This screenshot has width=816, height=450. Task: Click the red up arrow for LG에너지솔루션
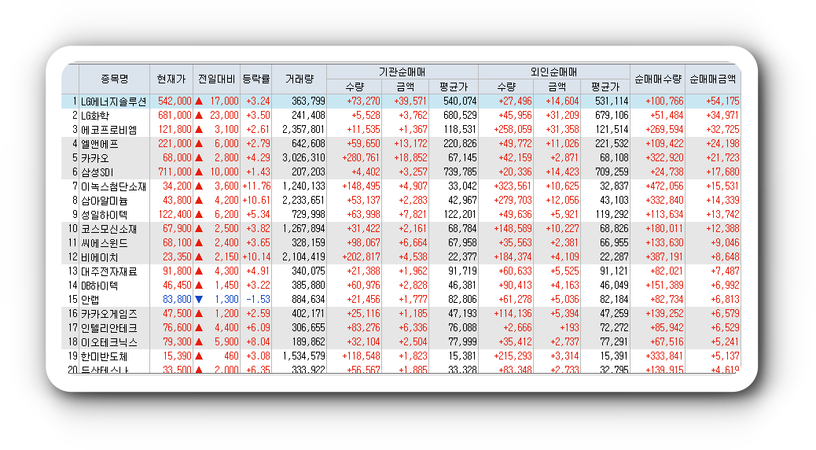pos(199,101)
